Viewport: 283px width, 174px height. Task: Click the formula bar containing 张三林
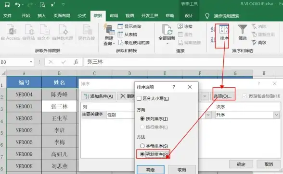point(183,62)
